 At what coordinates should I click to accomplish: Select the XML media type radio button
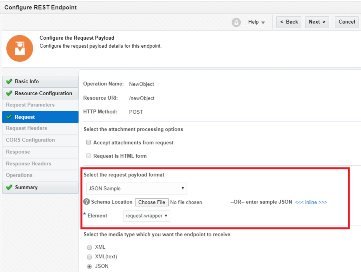click(x=90, y=247)
